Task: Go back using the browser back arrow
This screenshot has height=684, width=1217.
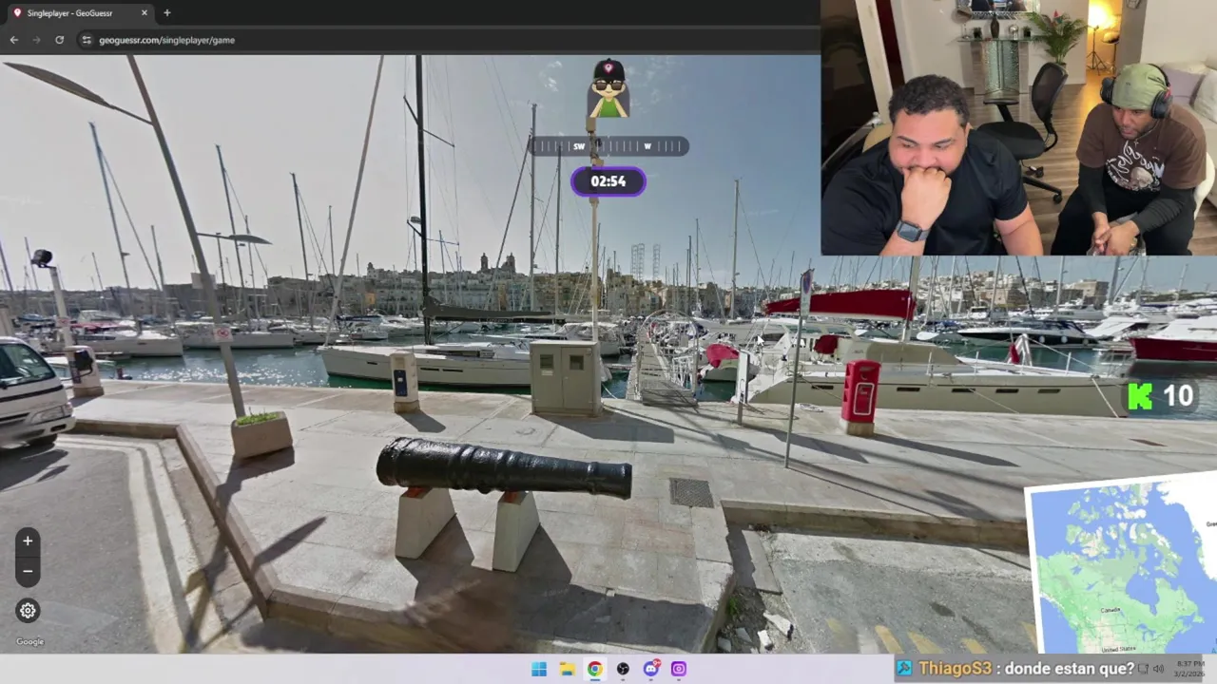Action: [x=13, y=40]
